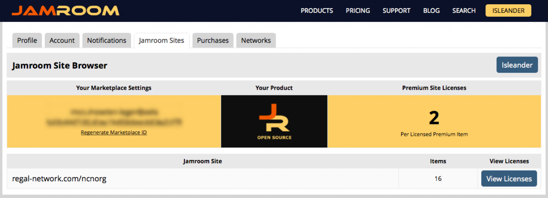Image resolution: width=548 pixels, height=198 pixels.
Task: Click the blue Isleander button
Action: [517, 65]
